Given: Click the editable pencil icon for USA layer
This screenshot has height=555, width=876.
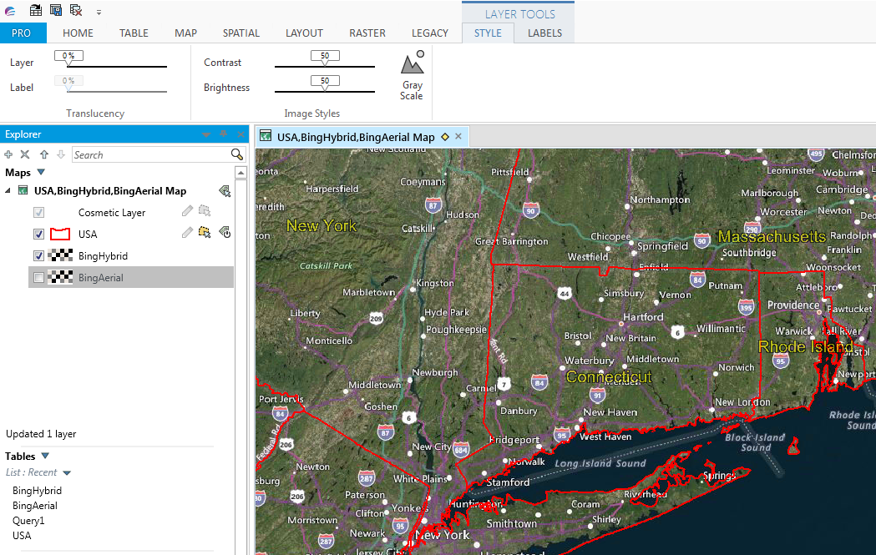Looking at the screenshot, I should click(x=187, y=234).
